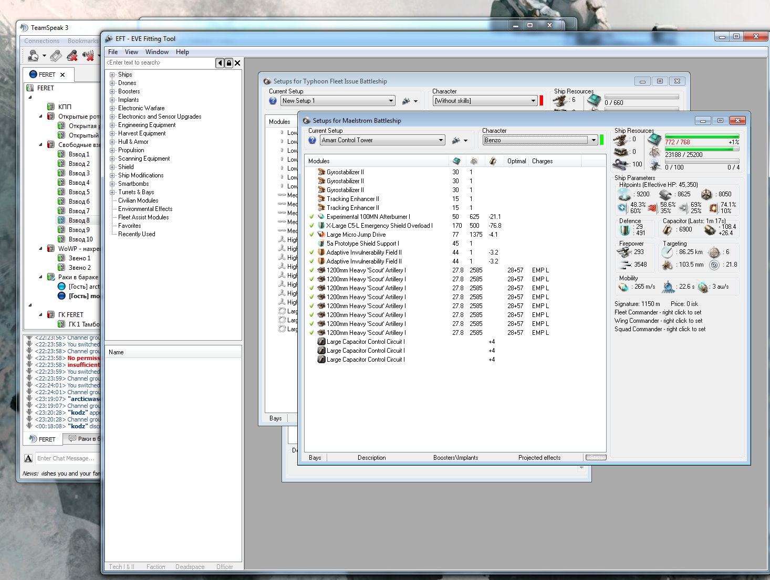Screen dimensions: 770x580
Task: Expand the Ships tree node
Action: coord(112,75)
